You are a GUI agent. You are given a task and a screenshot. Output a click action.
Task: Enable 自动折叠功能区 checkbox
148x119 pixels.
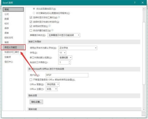pyautogui.click(x=31, y=30)
